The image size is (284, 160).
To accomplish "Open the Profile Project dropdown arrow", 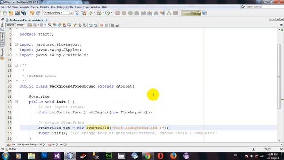I will click(111, 13).
